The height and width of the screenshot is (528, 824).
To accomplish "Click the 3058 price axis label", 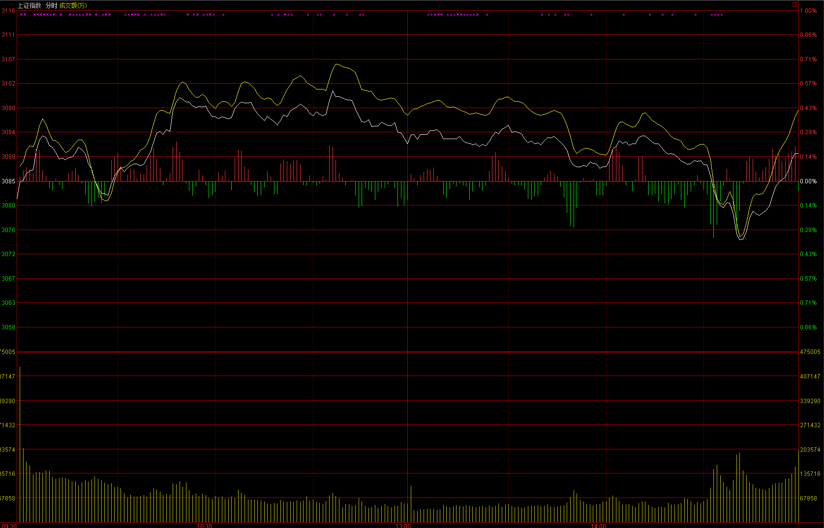I will coord(8,327).
